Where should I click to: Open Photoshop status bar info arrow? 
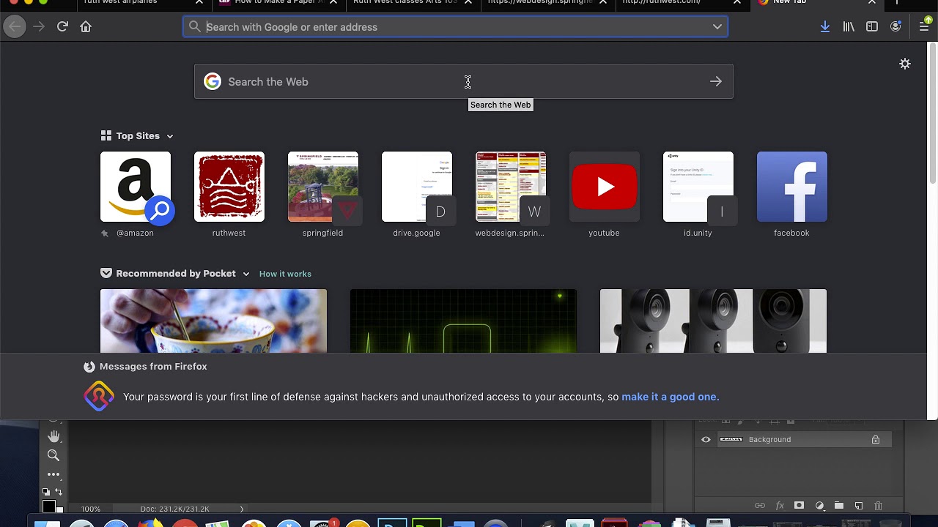tap(242, 509)
